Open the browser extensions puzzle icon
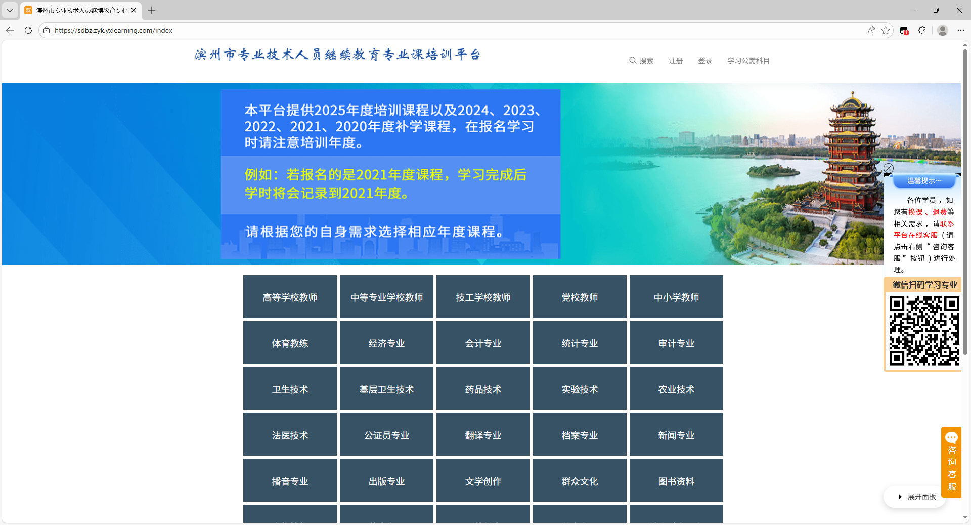Screen dimensions: 971x525 pyautogui.click(x=922, y=30)
